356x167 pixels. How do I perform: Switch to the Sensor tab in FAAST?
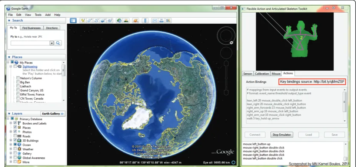pyautogui.click(x=247, y=74)
